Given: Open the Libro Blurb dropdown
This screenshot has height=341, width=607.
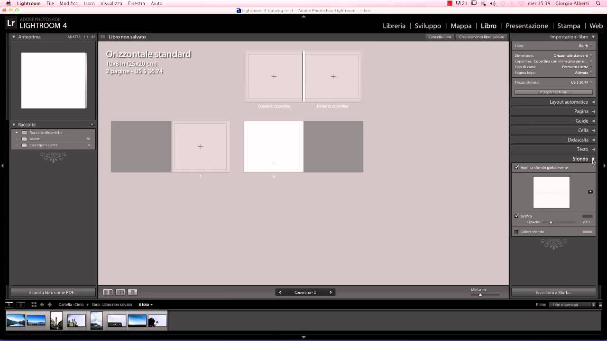Looking at the screenshot, I should pos(585,46).
